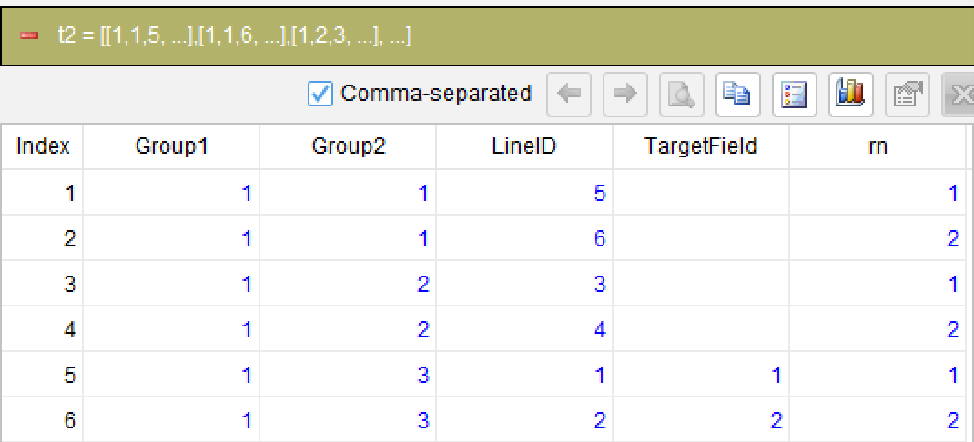Click the grey X icon in toolbar
The width and height of the screenshot is (974, 442).
(x=959, y=95)
